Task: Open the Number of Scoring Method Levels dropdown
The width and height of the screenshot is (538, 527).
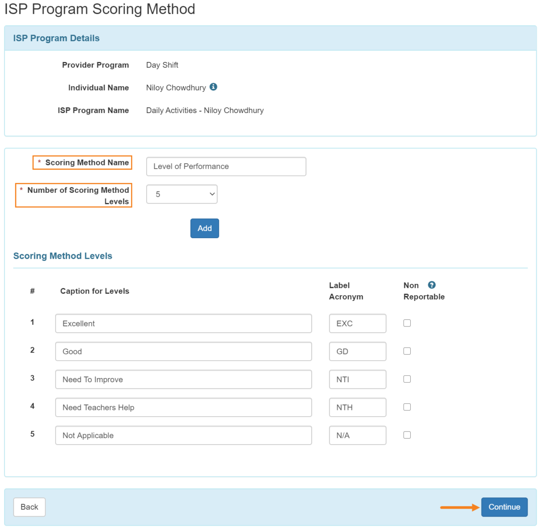Action: click(x=182, y=194)
